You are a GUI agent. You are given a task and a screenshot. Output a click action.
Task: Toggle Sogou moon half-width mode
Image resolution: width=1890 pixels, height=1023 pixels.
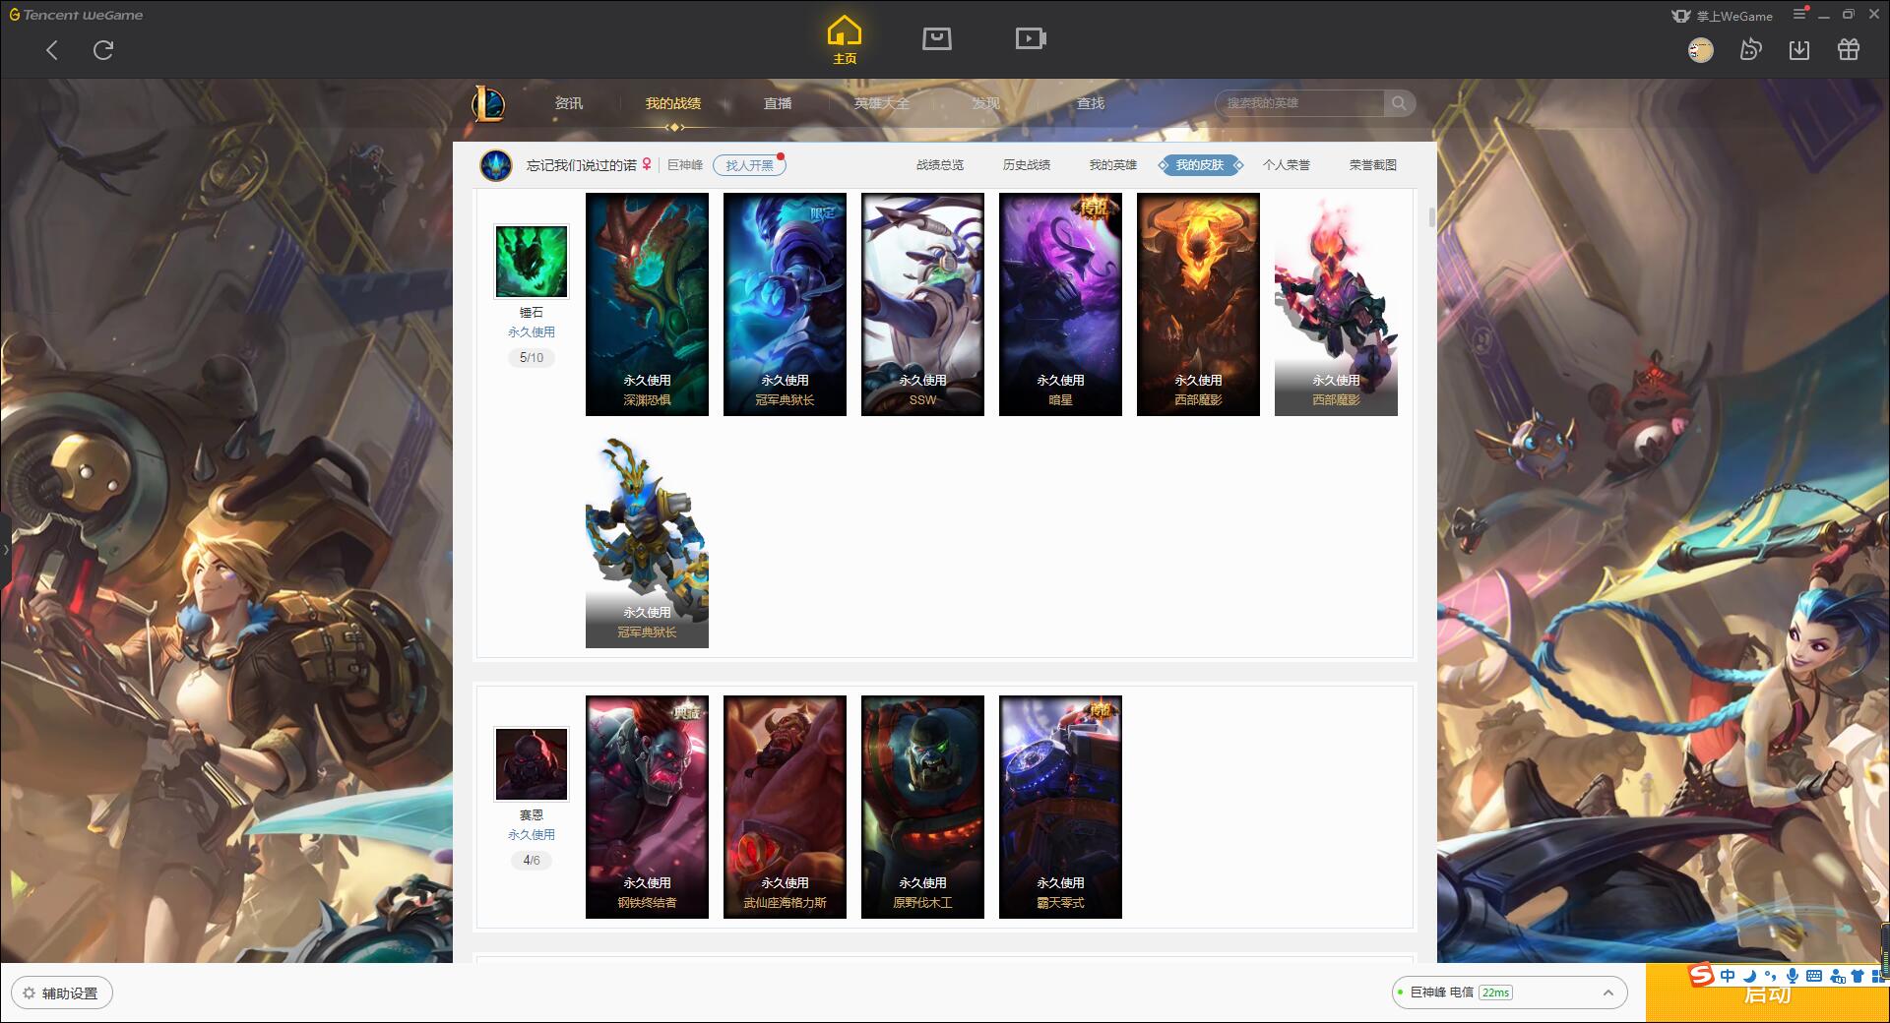[1750, 976]
